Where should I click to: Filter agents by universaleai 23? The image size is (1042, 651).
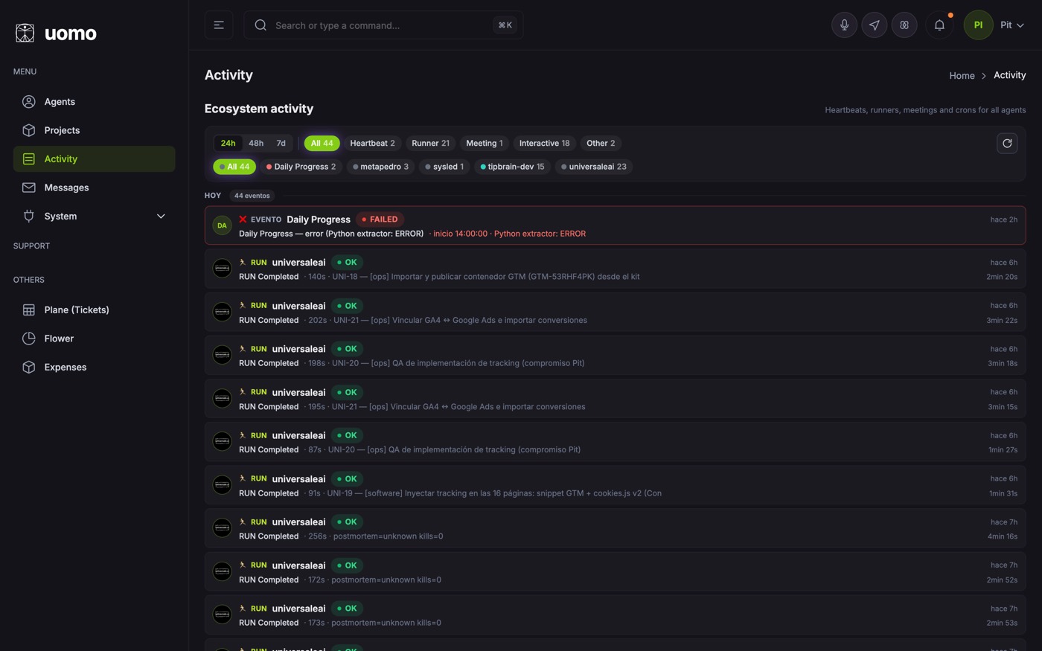click(593, 167)
